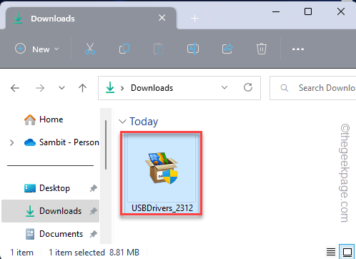Click the pin icon beside Documents

(93, 234)
